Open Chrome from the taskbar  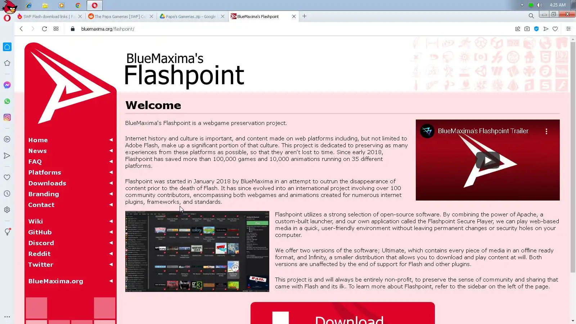coord(78,5)
